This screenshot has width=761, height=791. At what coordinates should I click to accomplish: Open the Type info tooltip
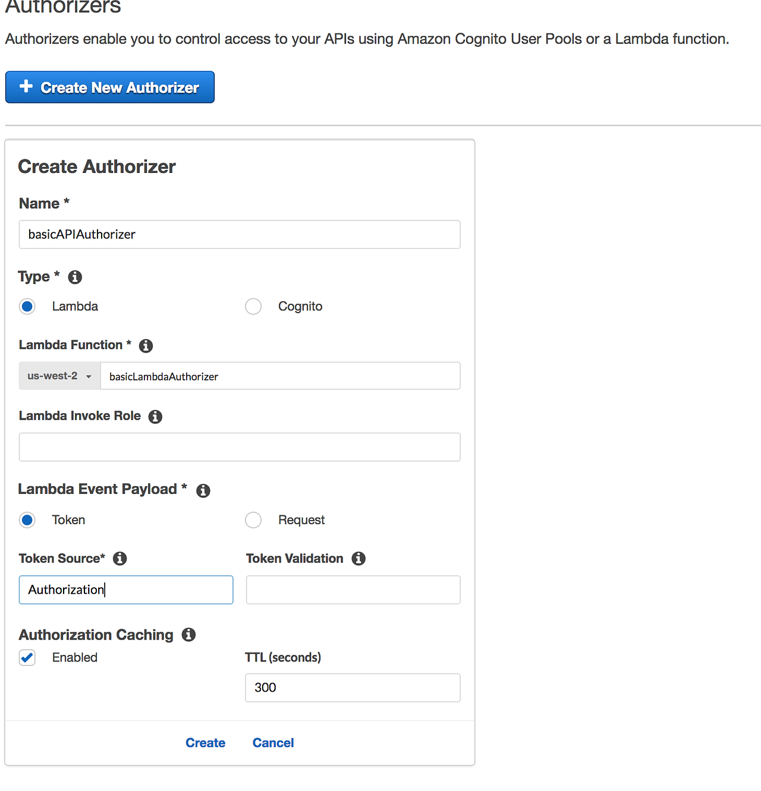point(75,277)
